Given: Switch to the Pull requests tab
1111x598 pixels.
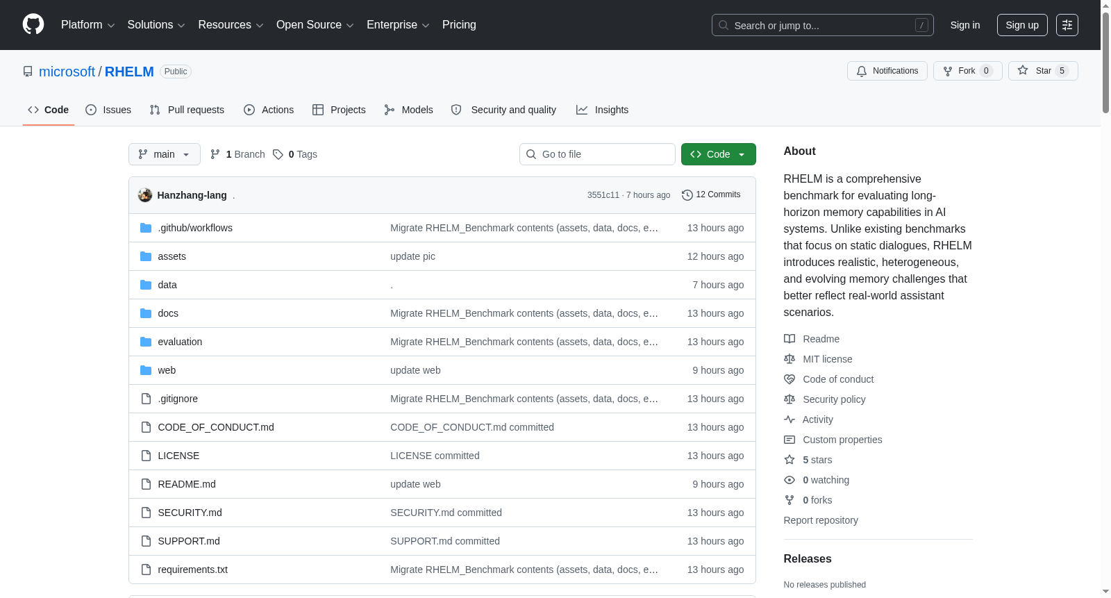Looking at the screenshot, I should coord(187,110).
